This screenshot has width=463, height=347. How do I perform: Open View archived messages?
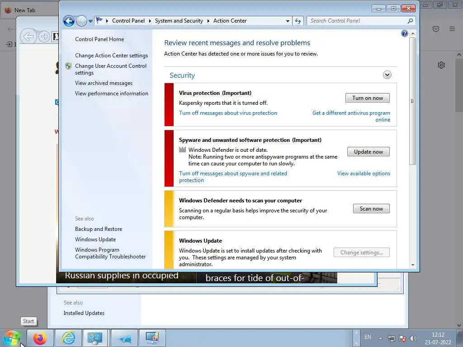pyautogui.click(x=104, y=83)
